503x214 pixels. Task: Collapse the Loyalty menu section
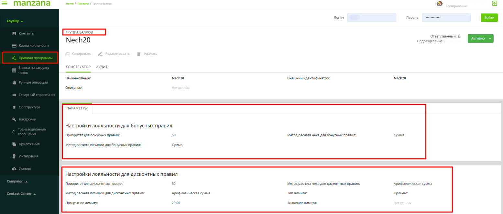pos(15,21)
